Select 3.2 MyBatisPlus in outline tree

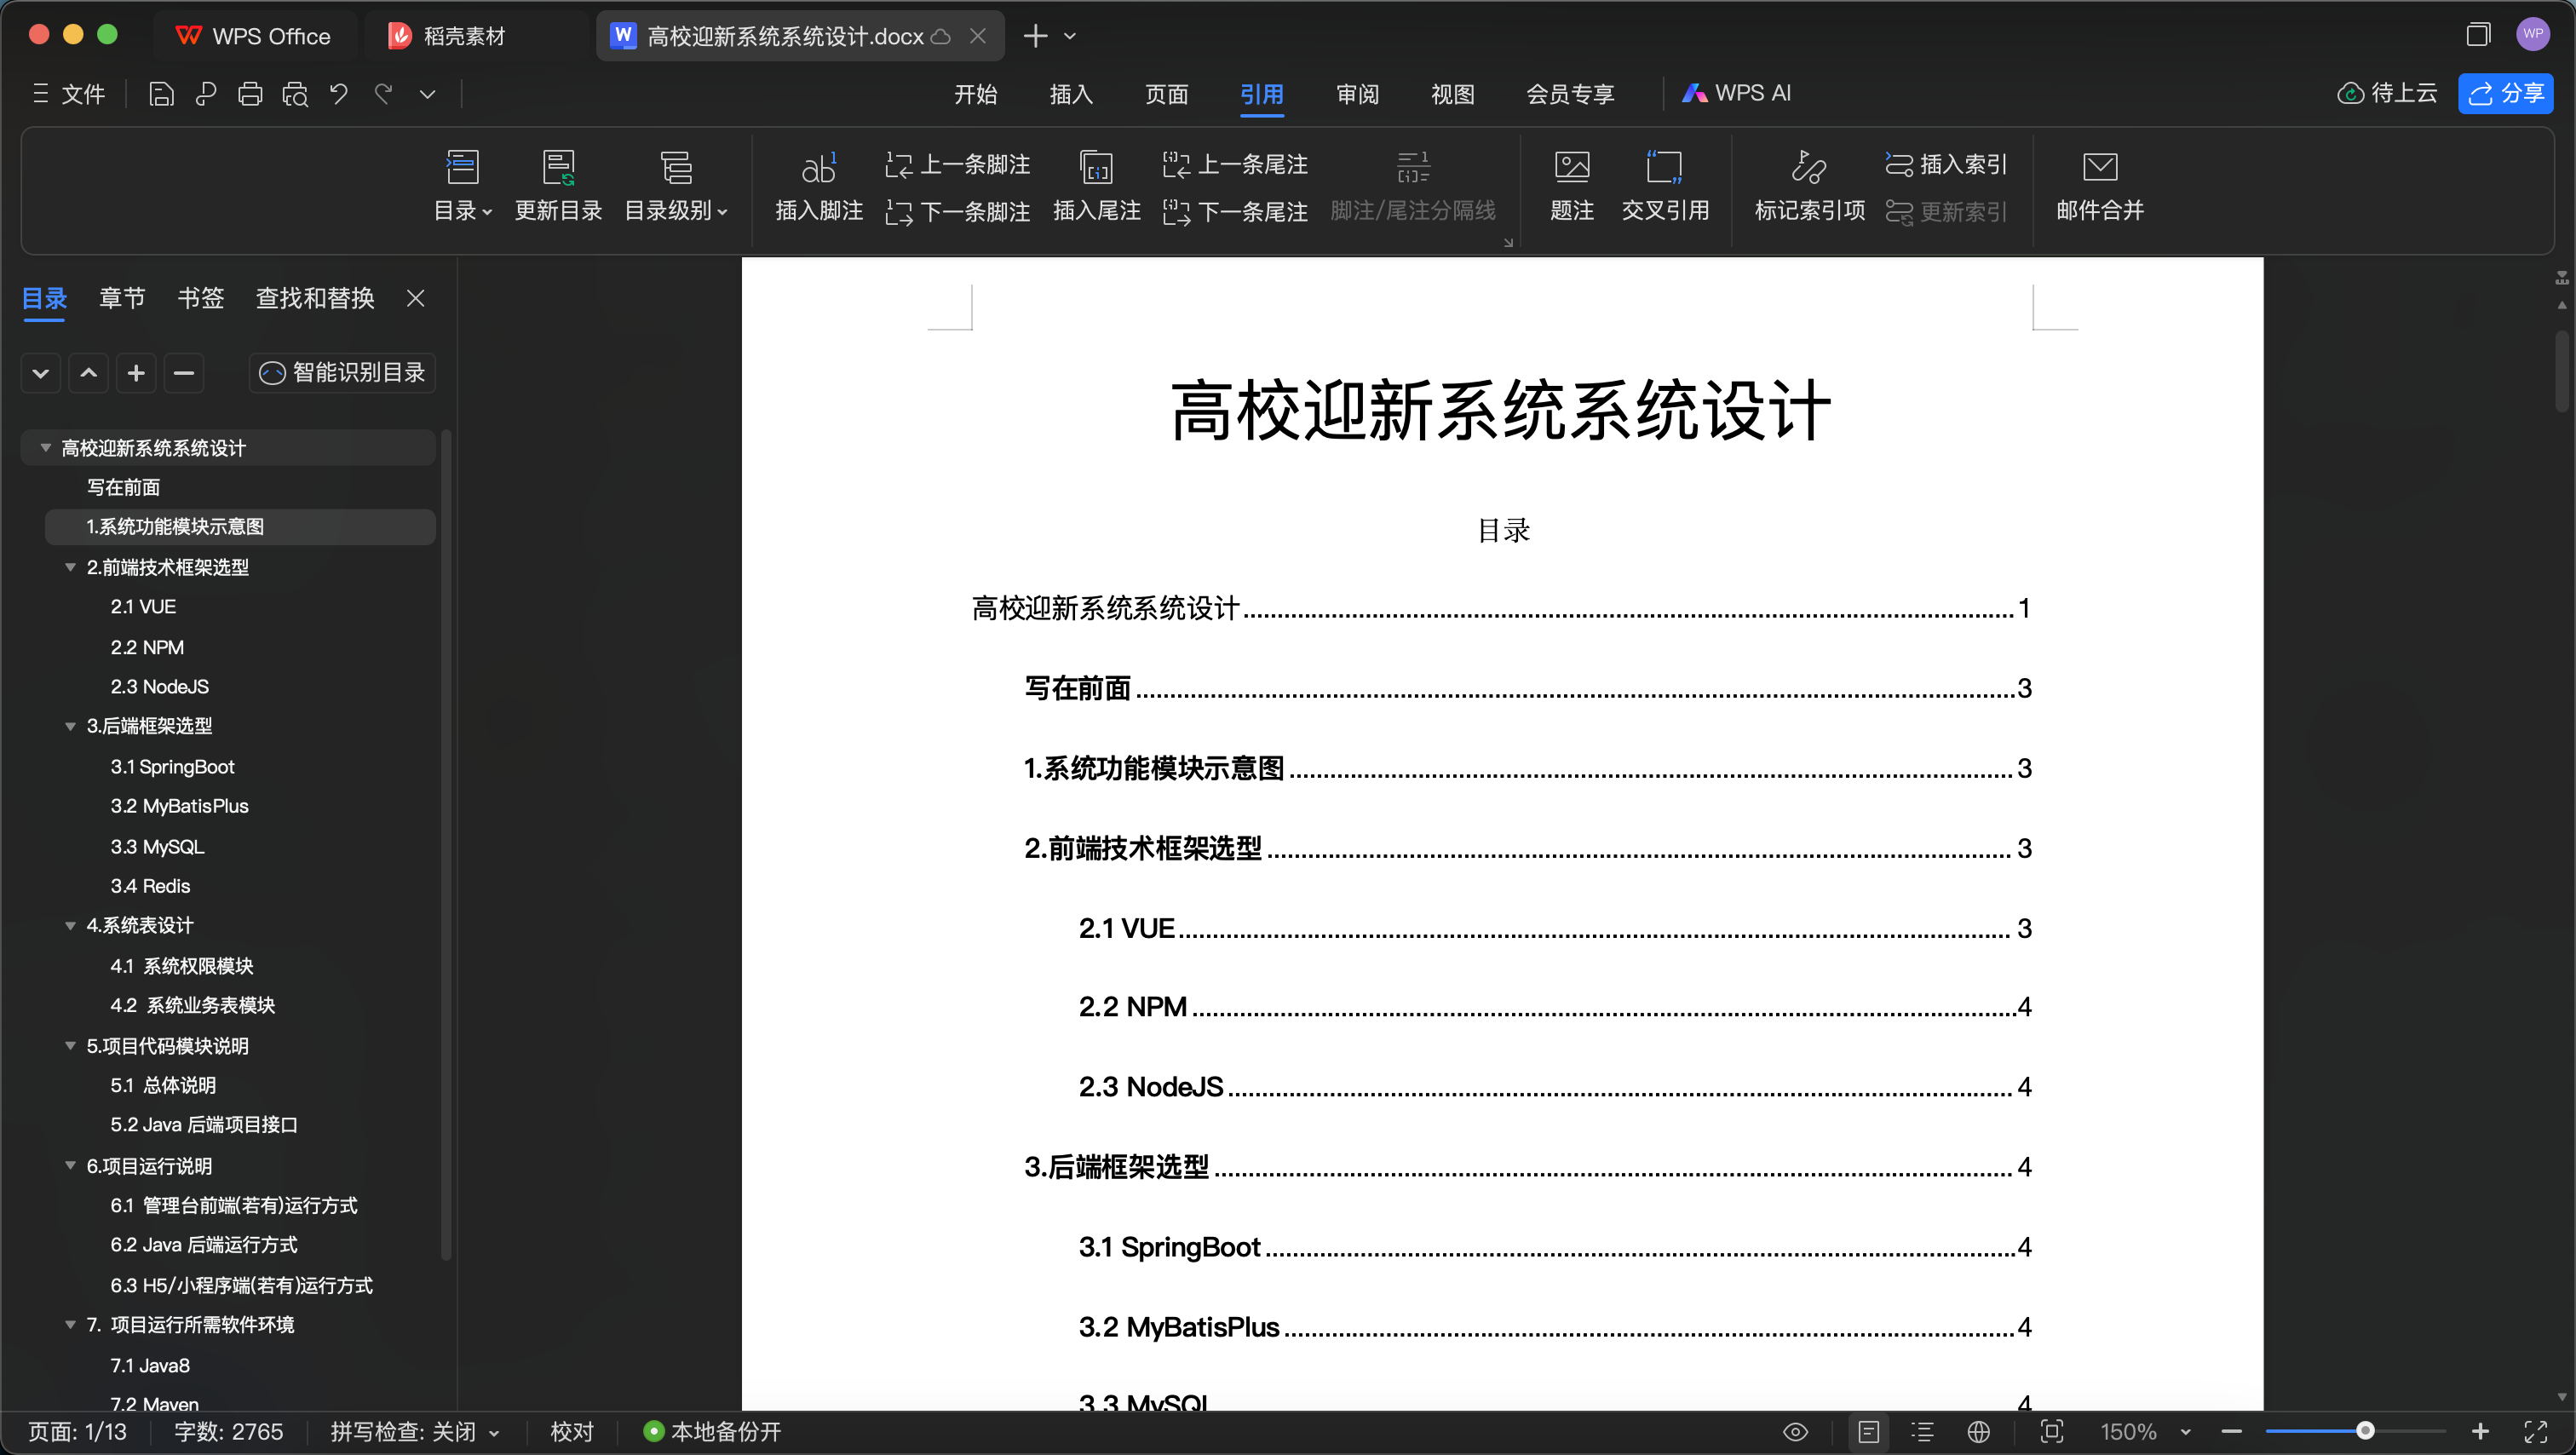coord(180,806)
